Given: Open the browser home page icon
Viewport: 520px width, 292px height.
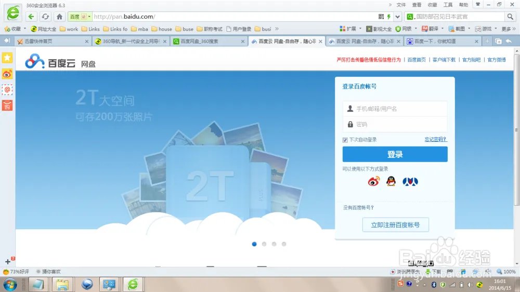Looking at the screenshot, I should 59,17.
